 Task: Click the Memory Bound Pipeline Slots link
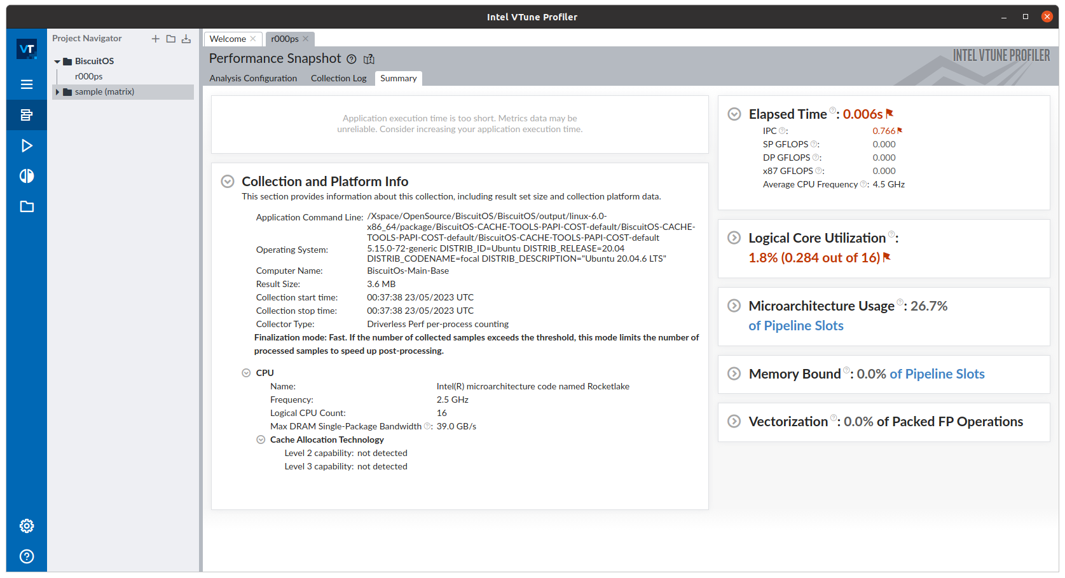coord(937,374)
